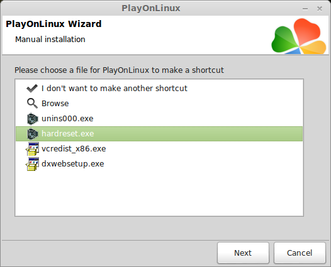The height and width of the screenshot is (267, 331).
Task: Pick vcredist_x86.exe from the list
Action: coord(74,149)
